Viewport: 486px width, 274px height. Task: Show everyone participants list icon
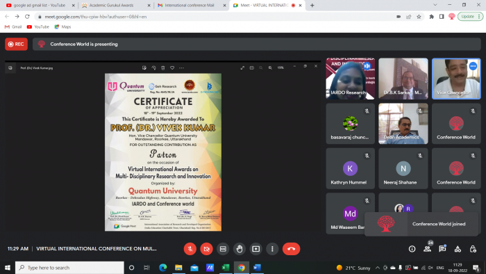click(x=427, y=249)
